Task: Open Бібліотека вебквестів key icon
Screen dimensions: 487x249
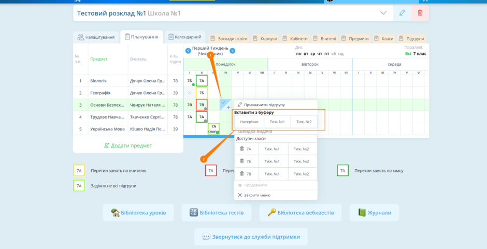Action: [271, 213]
